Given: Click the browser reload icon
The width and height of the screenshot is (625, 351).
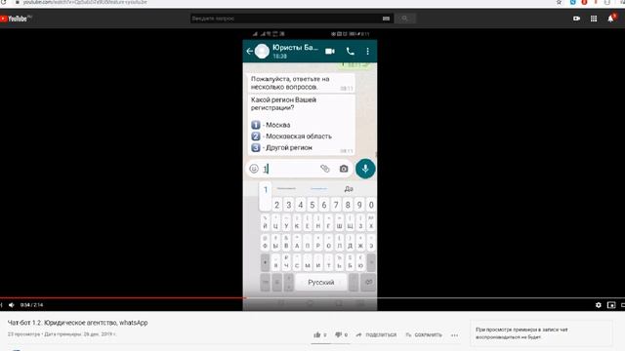Looking at the screenshot, I should [3, 2].
